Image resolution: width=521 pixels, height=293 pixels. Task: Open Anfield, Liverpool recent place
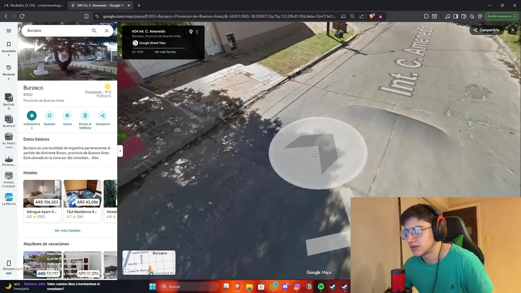(9, 180)
